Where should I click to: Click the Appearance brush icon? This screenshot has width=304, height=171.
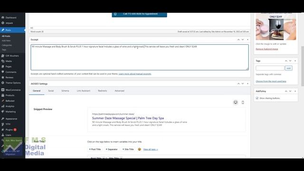tap(3, 119)
